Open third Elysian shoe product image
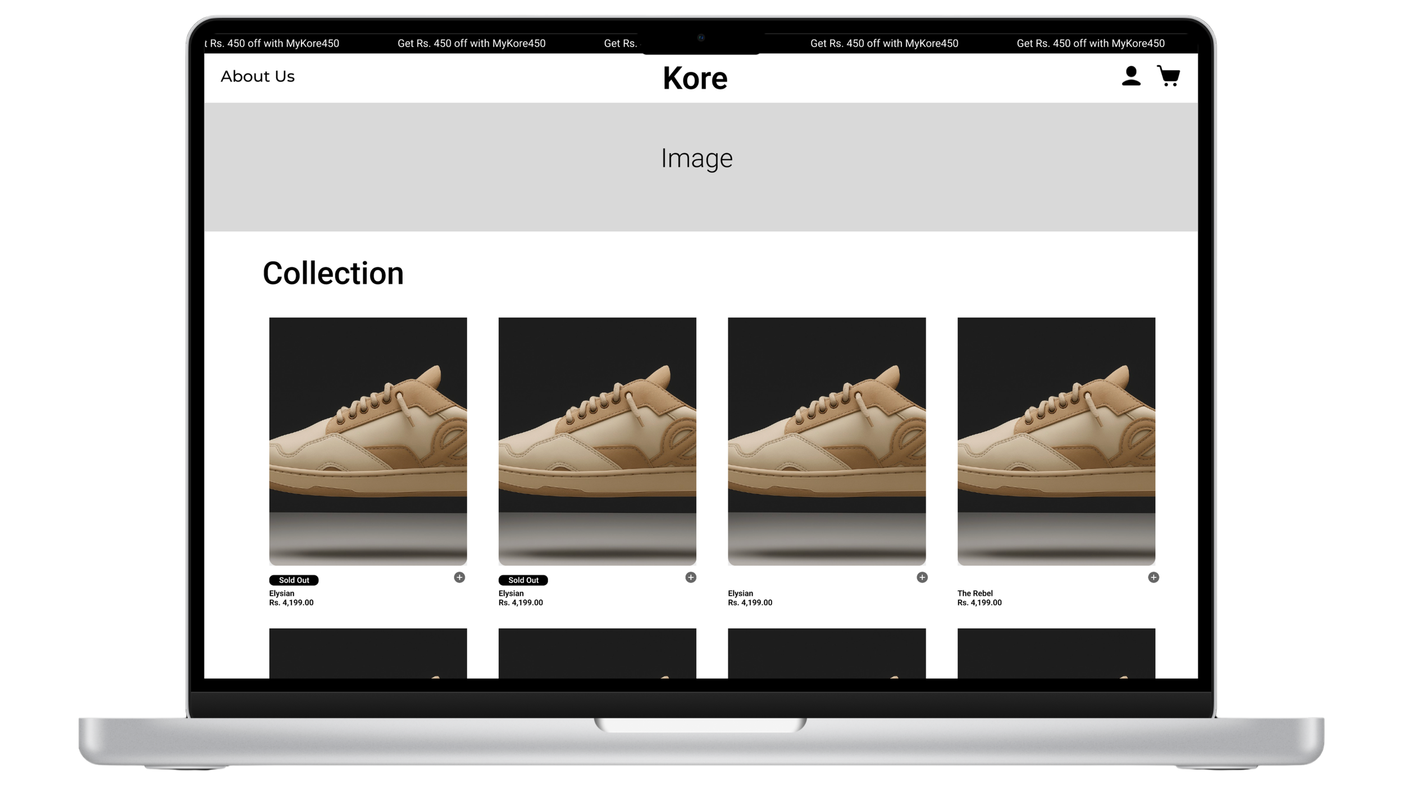 coord(827,441)
